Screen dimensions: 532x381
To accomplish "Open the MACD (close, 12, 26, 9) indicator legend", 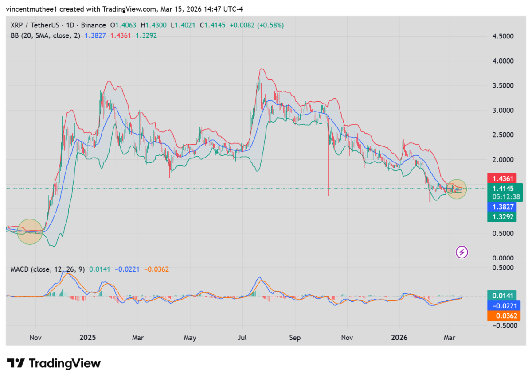I will tap(48, 269).
